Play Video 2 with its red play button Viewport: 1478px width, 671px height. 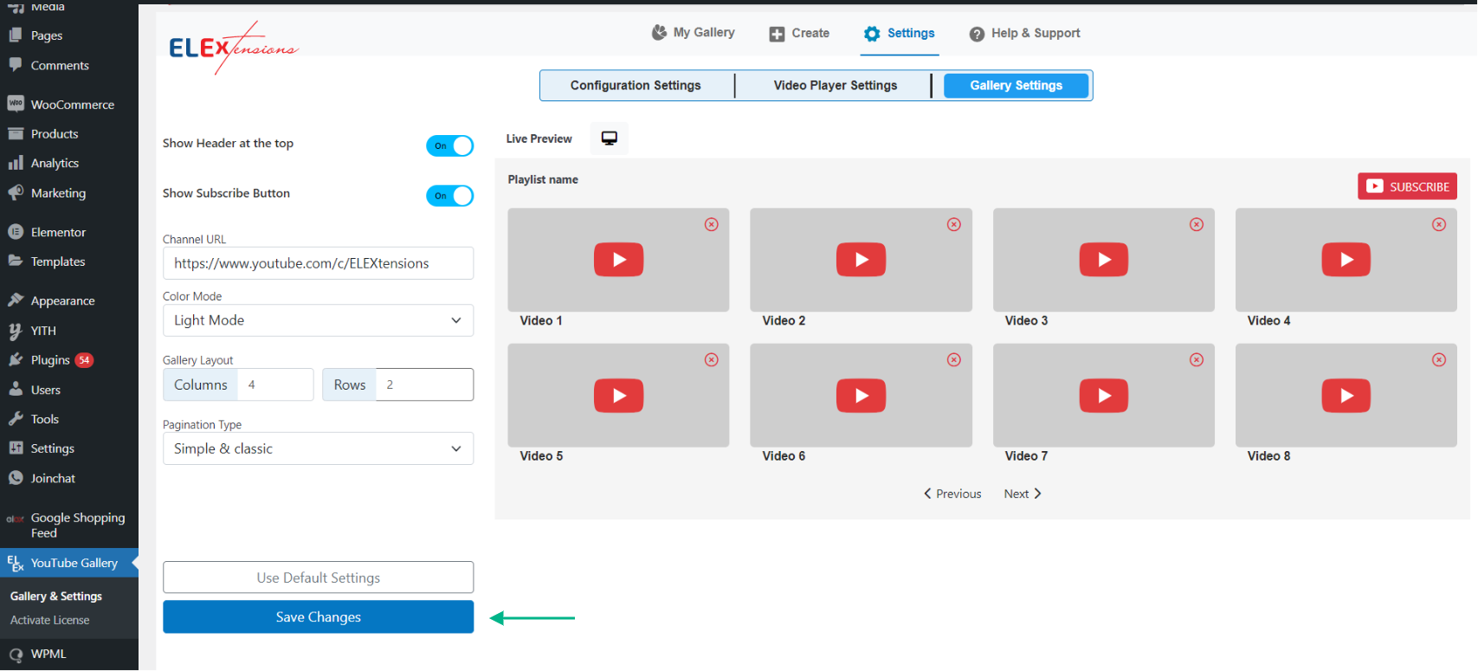(x=861, y=260)
